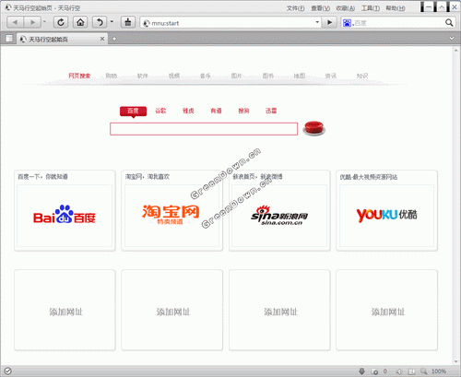Open navigation history dropdown beside forward button

pos(44,22)
